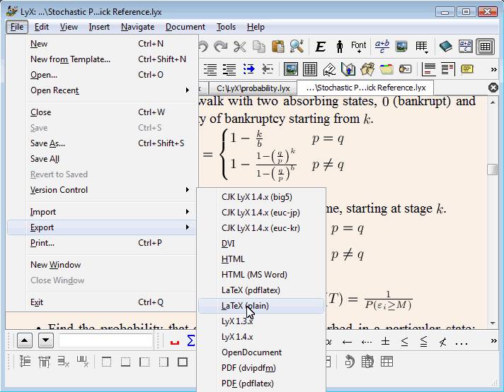Insert margin note icon
Screen dimensions: 504x392
448,69
